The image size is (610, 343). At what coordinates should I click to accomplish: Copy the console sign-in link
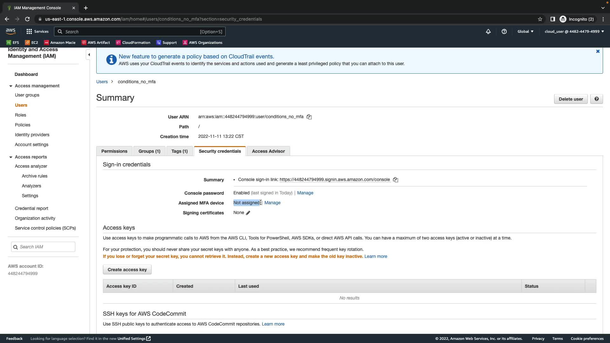[396, 180]
